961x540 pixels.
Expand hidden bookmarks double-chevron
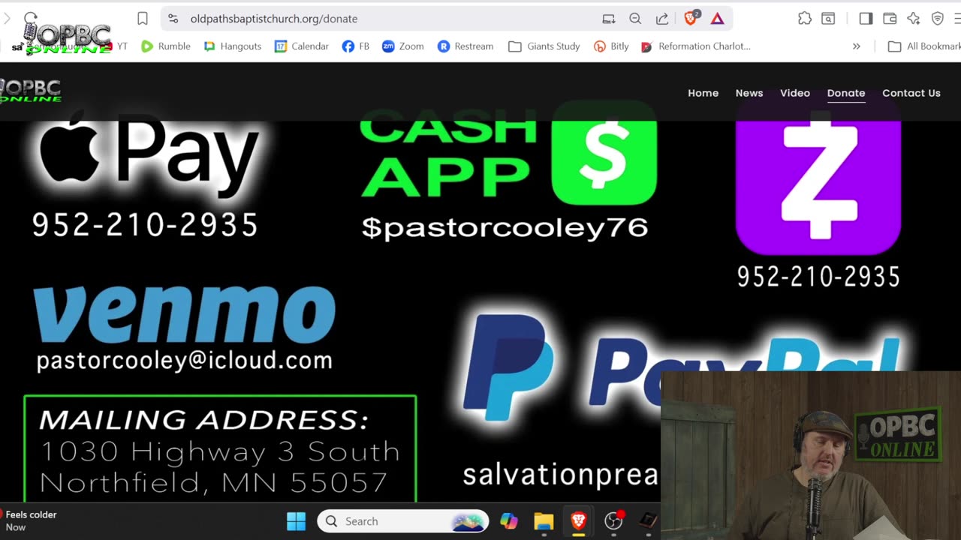pos(857,46)
